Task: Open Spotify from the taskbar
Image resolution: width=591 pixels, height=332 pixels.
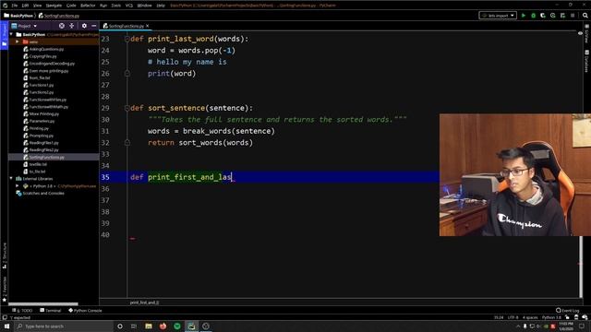Action: (x=177, y=326)
